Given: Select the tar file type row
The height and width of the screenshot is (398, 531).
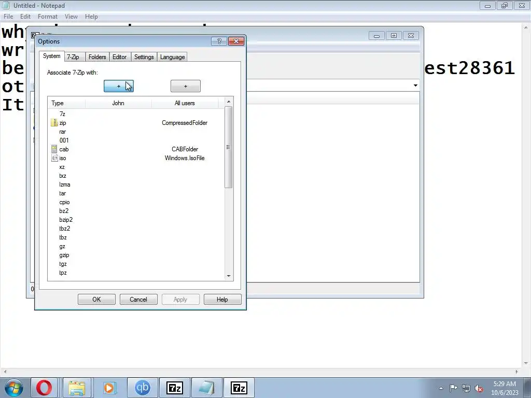Looking at the screenshot, I should click(x=136, y=193).
